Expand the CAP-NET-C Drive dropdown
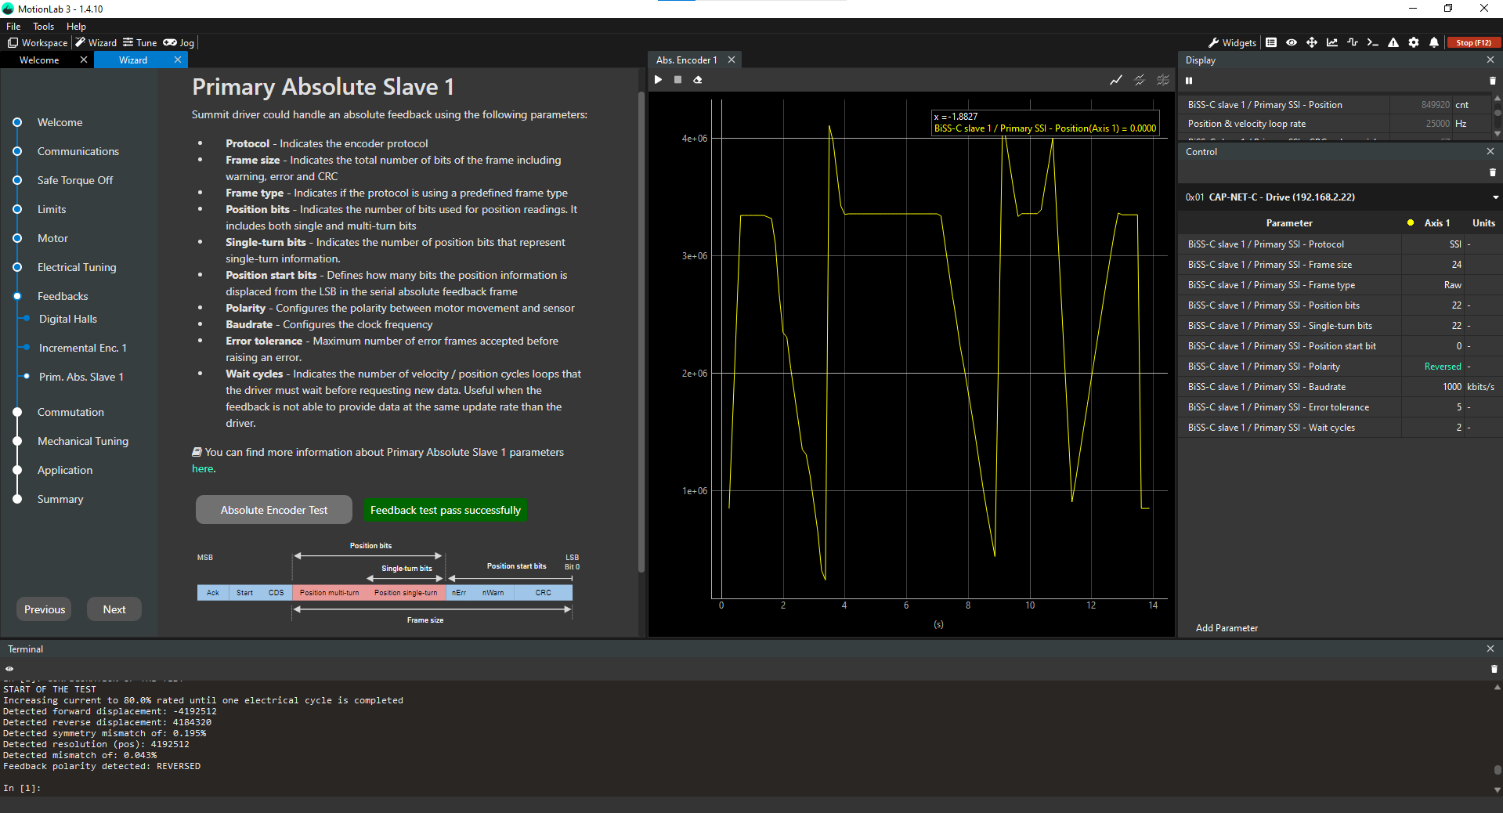The width and height of the screenshot is (1503, 813). tap(1494, 197)
